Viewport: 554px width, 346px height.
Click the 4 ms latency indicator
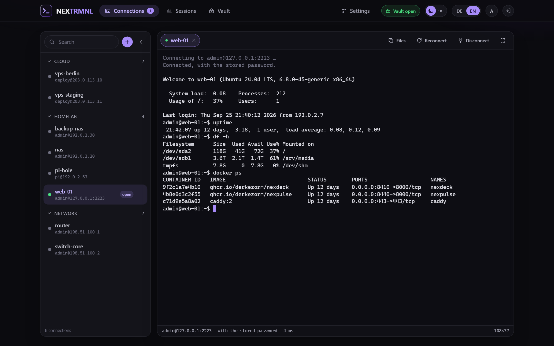coord(288,331)
